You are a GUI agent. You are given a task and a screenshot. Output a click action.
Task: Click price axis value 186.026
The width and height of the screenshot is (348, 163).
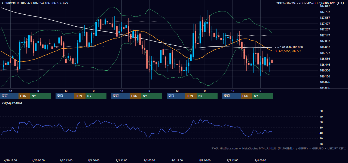(325, 82)
